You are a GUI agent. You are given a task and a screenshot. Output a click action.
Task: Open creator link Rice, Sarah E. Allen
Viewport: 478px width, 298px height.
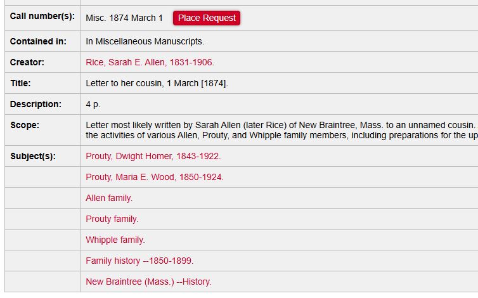150,62
